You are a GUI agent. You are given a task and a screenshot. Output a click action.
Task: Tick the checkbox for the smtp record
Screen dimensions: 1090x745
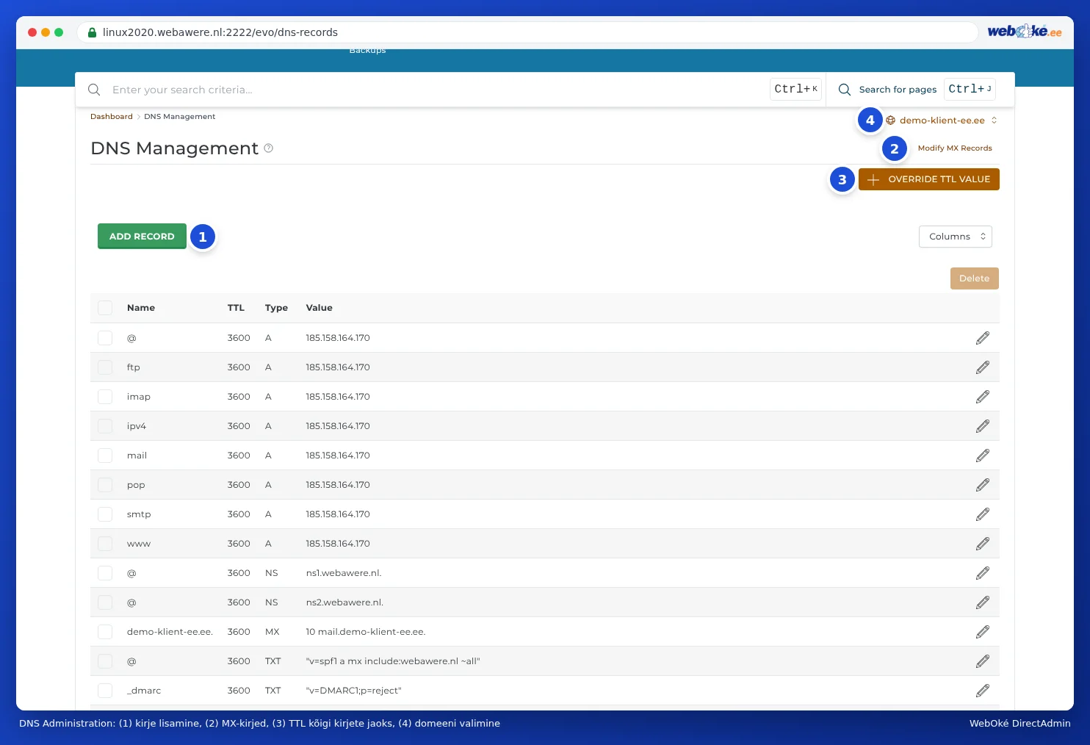[105, 514]
